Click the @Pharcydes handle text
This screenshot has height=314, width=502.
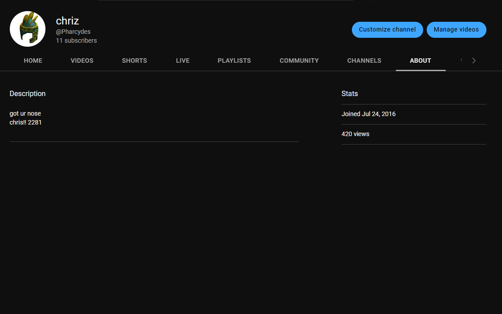[x=73, y=32]
